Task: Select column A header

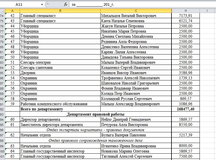Action: click(x=12, y=11)
